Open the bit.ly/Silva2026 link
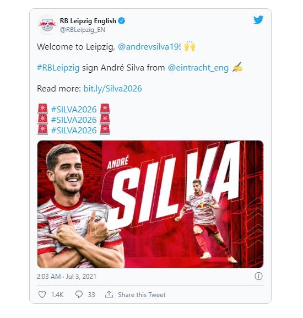Viewport: 303px width, 318px height. pos(112,89)
